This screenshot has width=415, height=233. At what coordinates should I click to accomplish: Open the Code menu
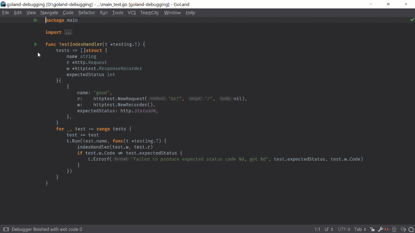(x=68, y=13)
